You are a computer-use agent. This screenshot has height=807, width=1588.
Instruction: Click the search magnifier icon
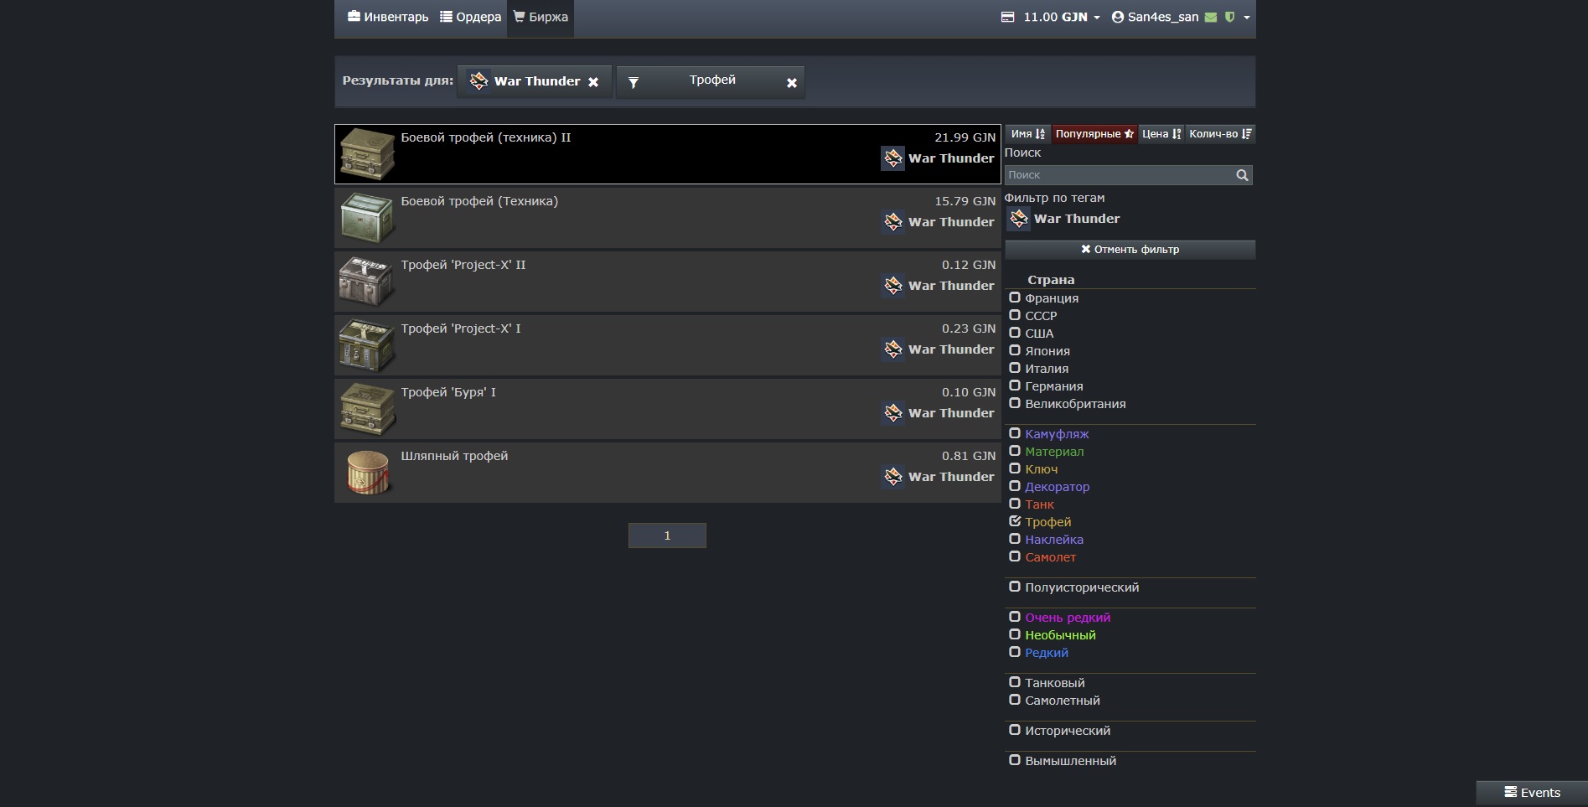[x=1242, y=175]
